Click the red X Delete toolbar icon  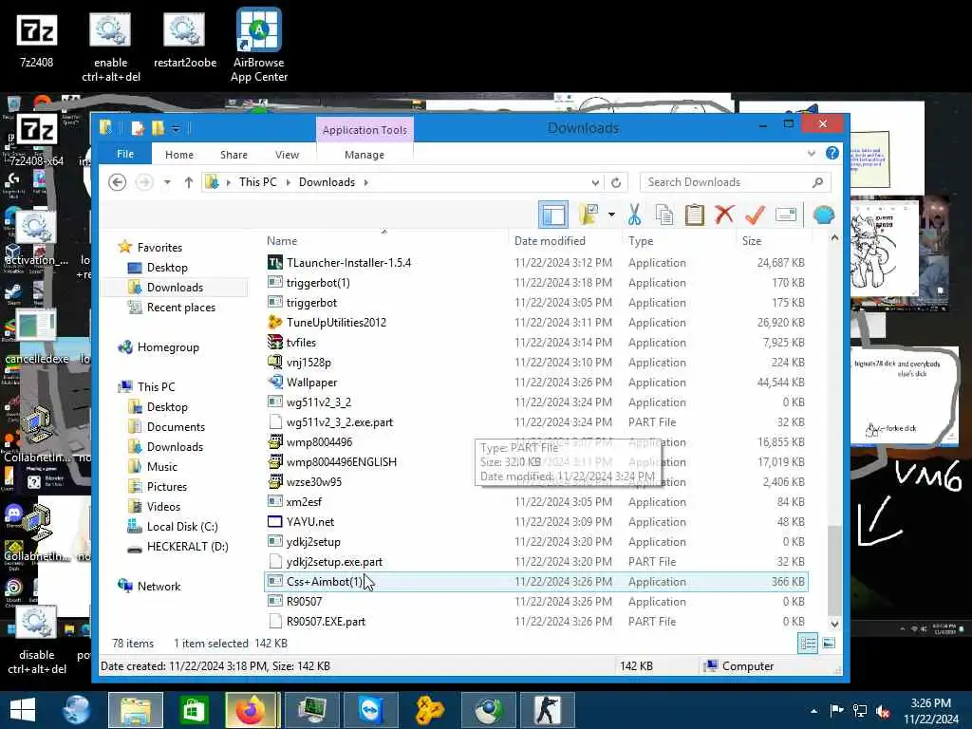pyautogui.click(x=724, y=215)
